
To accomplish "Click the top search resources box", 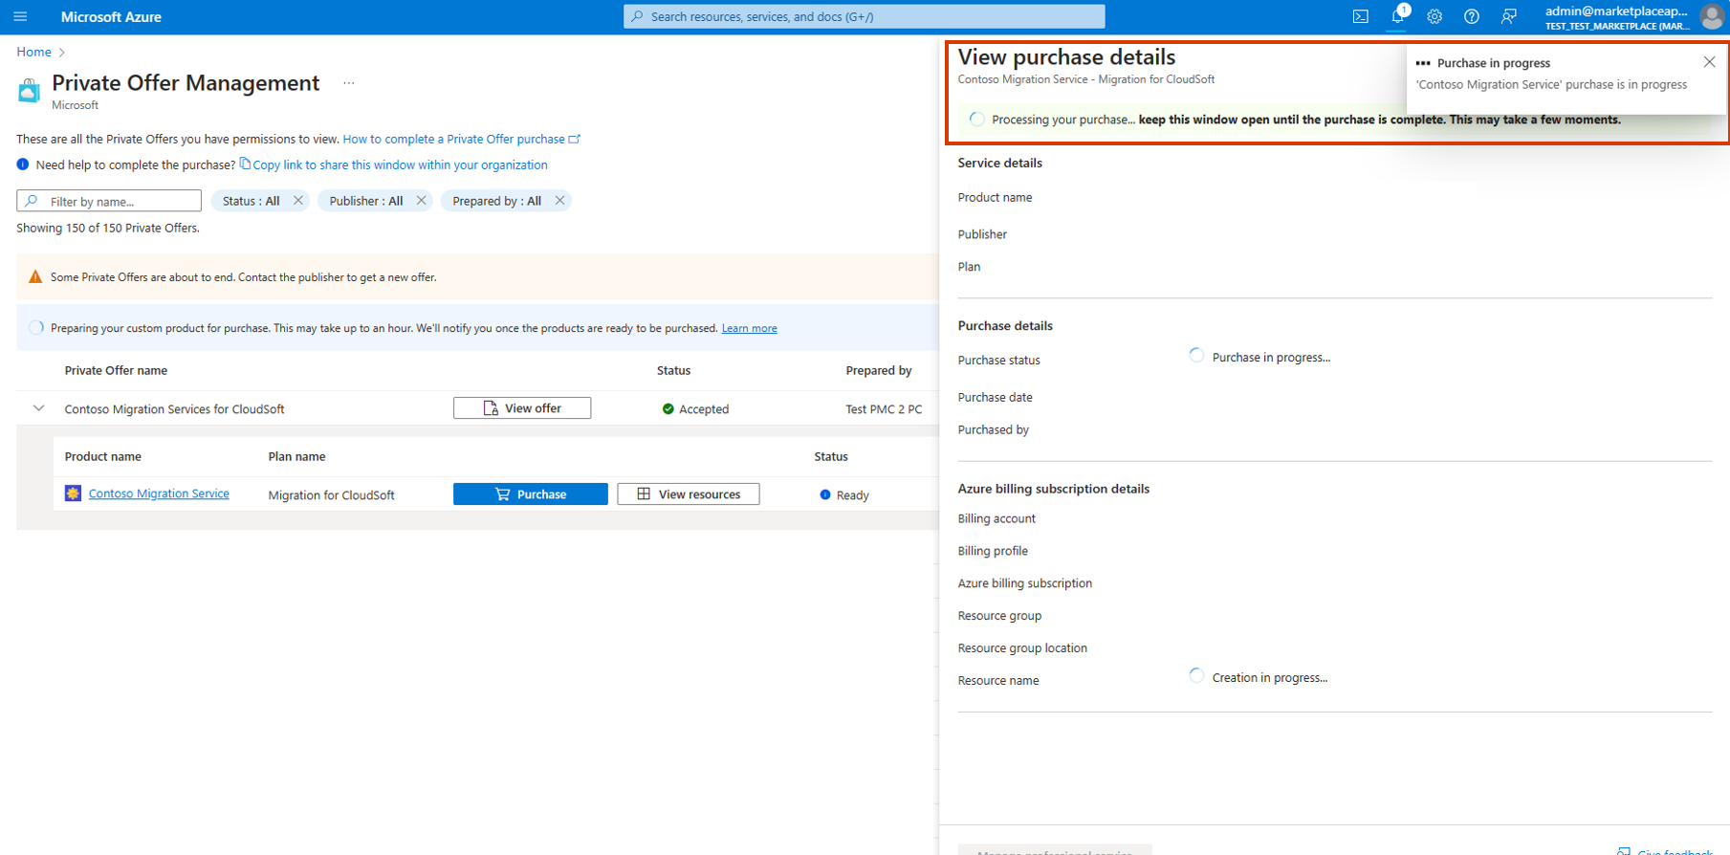I will pos(865,16).
